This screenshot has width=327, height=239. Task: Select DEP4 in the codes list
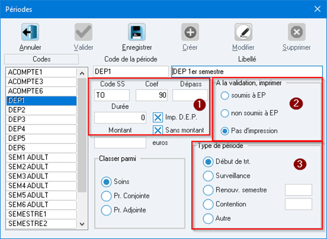[x=42, y=129]
